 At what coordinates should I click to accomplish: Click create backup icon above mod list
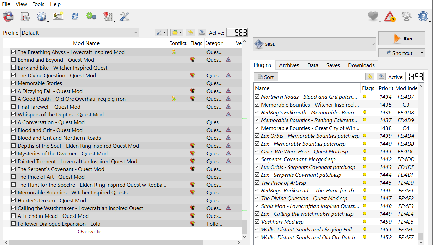point(202,33)
